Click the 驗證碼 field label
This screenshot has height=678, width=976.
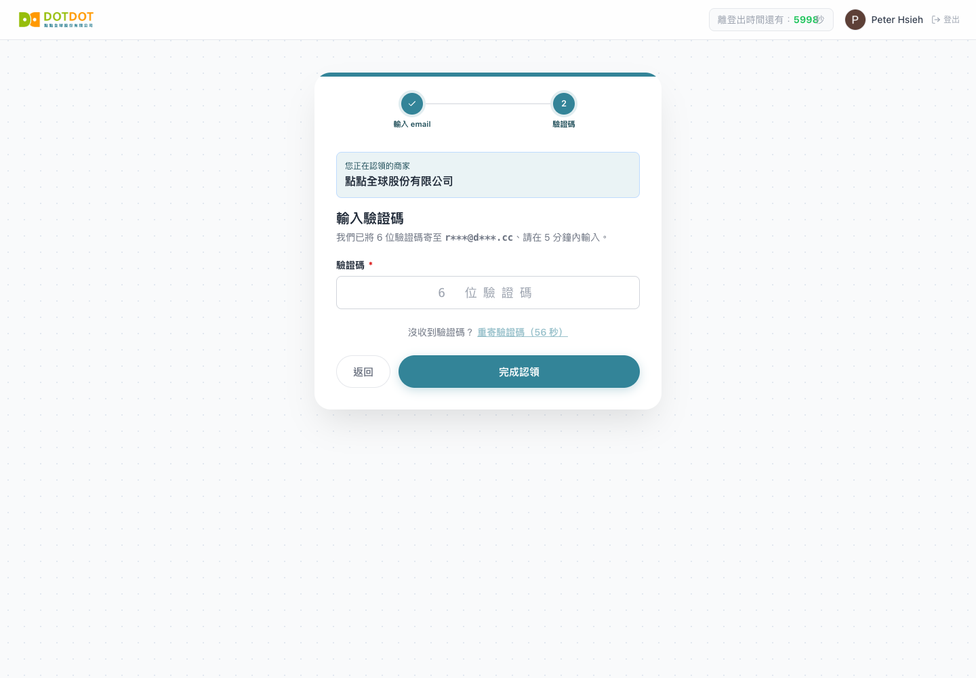coord(350,265)
